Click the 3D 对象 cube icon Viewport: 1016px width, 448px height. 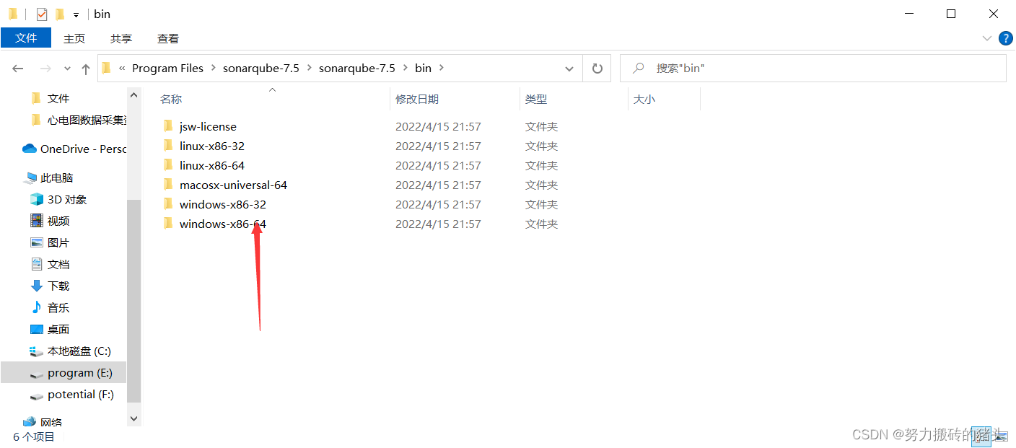(37, 199)
